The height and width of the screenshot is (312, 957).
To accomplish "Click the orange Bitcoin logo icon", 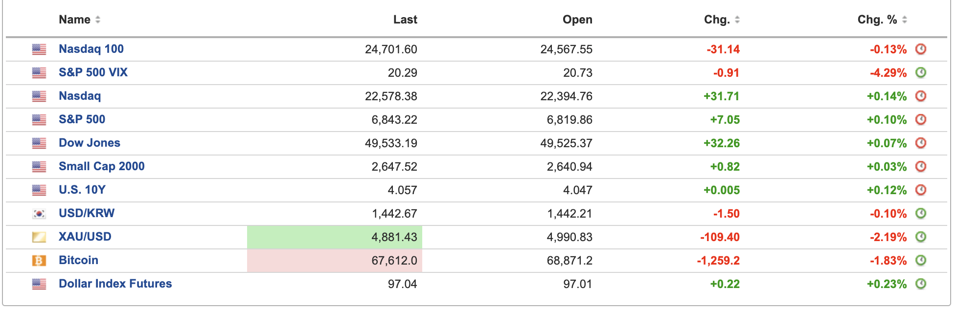I will tap(39, 261).
